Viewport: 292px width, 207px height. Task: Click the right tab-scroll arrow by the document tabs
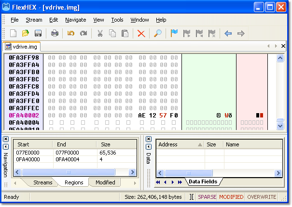(276, 46)
